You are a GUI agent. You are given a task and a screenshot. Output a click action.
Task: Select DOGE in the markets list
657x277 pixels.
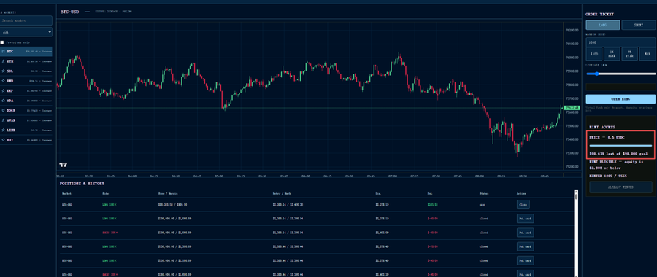coord(26,110)
